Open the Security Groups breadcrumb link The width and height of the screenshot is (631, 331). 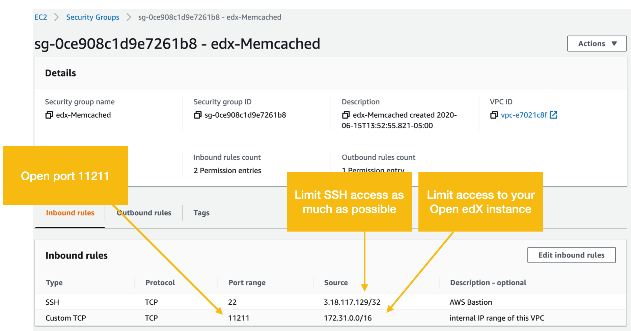(92, 17)
